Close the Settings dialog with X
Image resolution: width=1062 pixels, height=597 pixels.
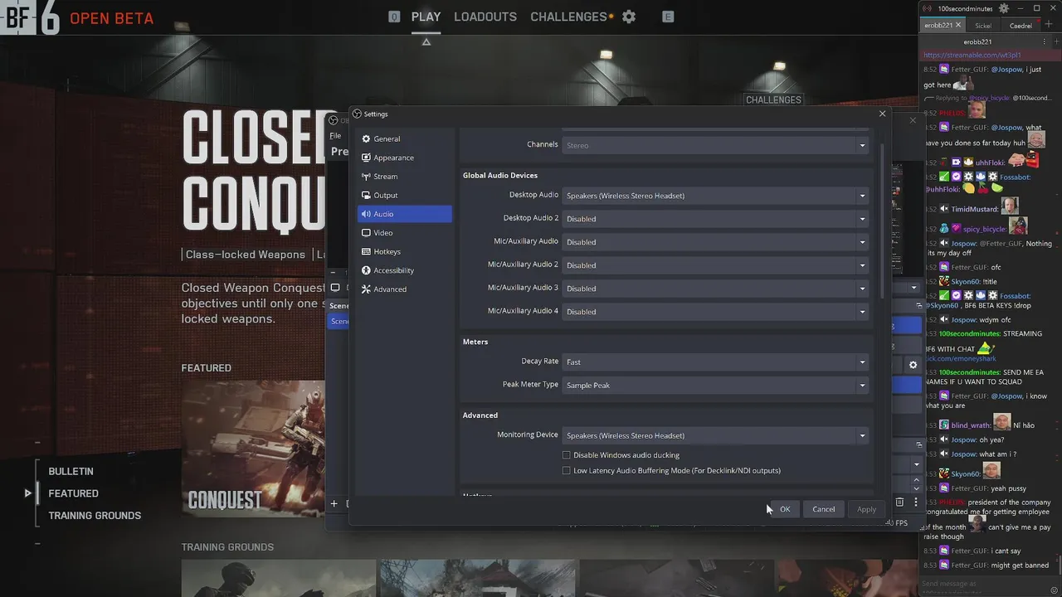(x=882, y=114)
